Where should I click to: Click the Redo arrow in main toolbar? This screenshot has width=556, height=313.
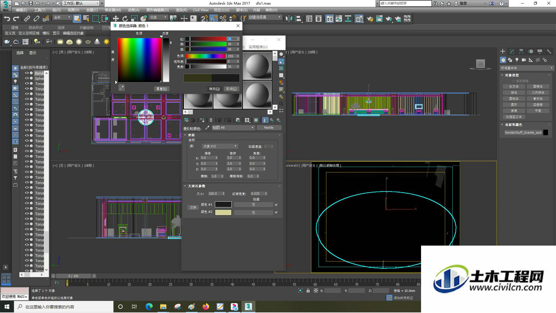(x=16, y=19)
